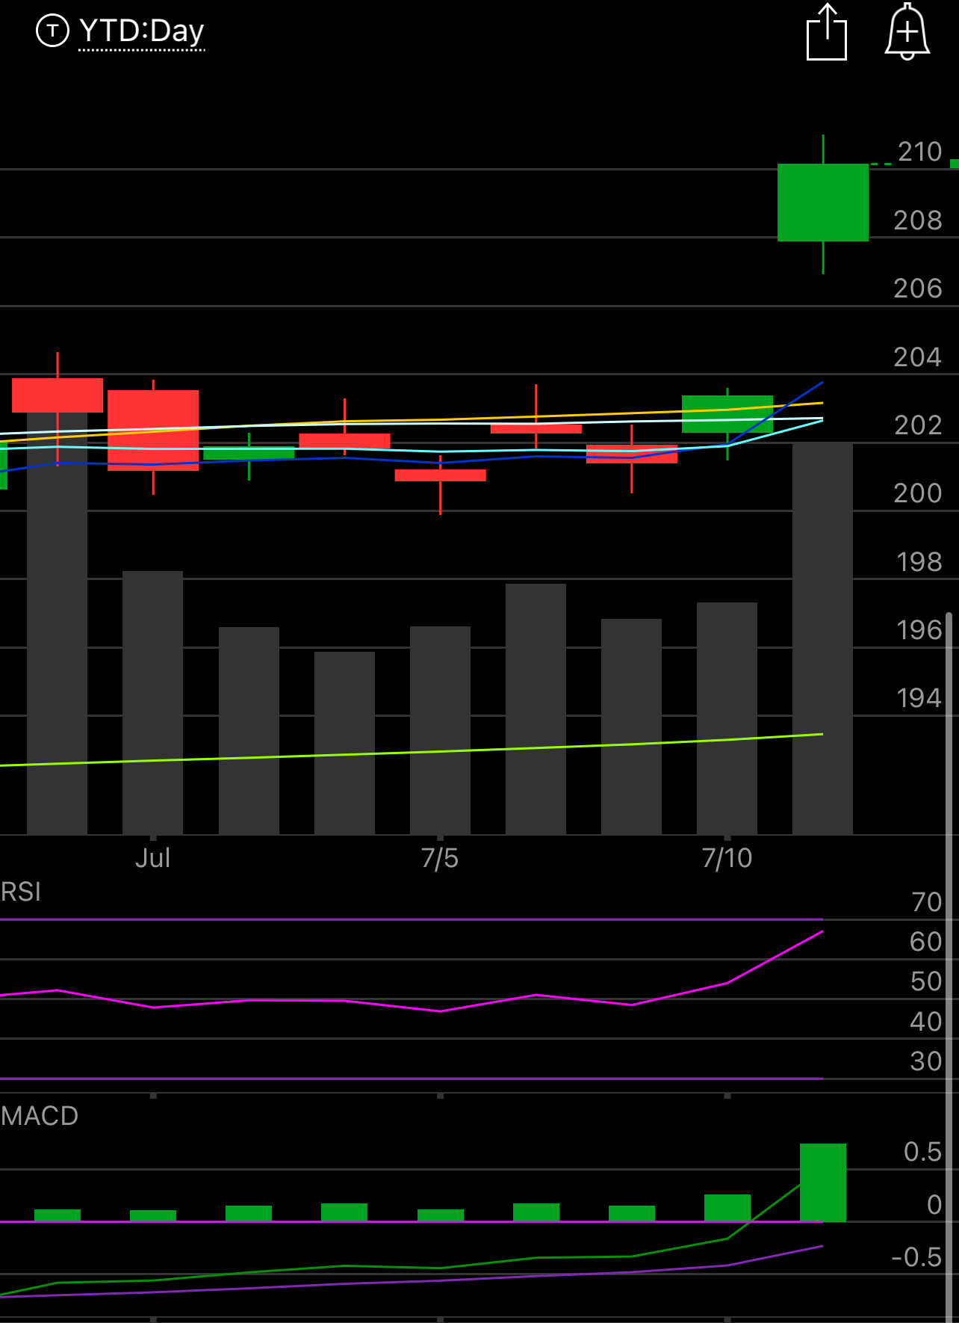Open the YTD:Day timeframe selector
The image size is (959, 1323).
[141, 31]
